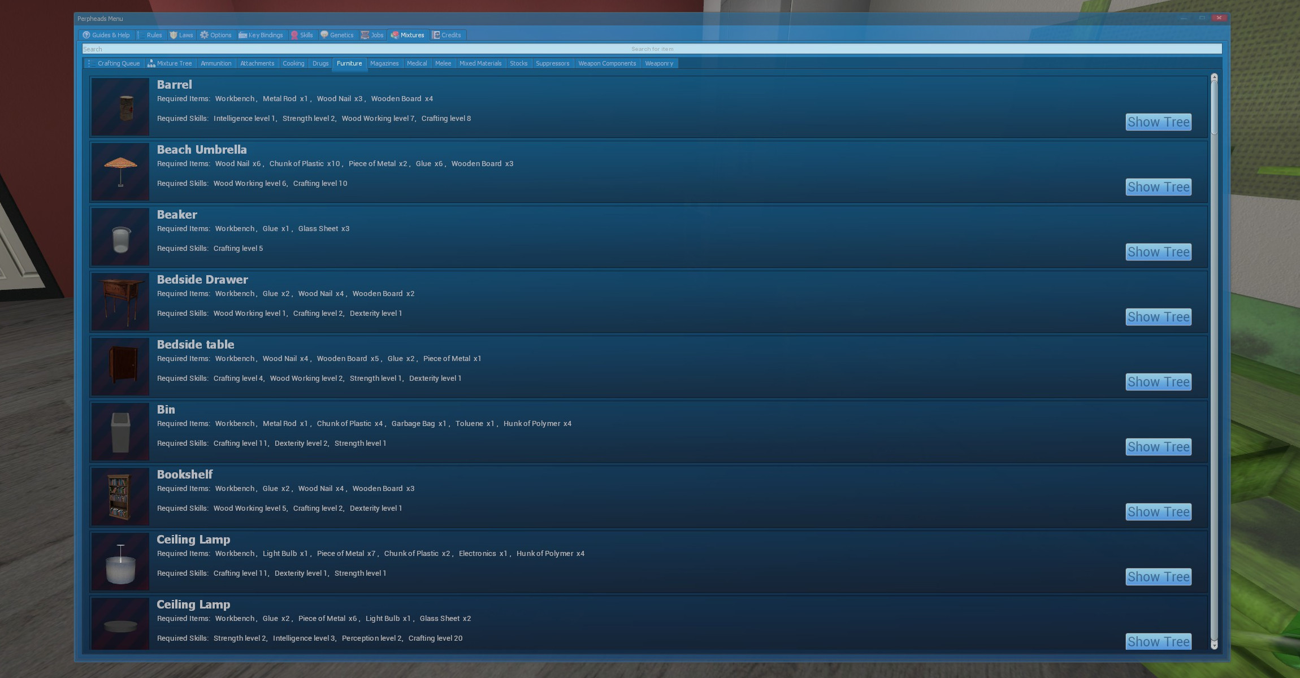Screen dimensions: 1300x678
Task: Open the Key Bindings tab with the keyboard icon
Action: [x=261, y=35]
